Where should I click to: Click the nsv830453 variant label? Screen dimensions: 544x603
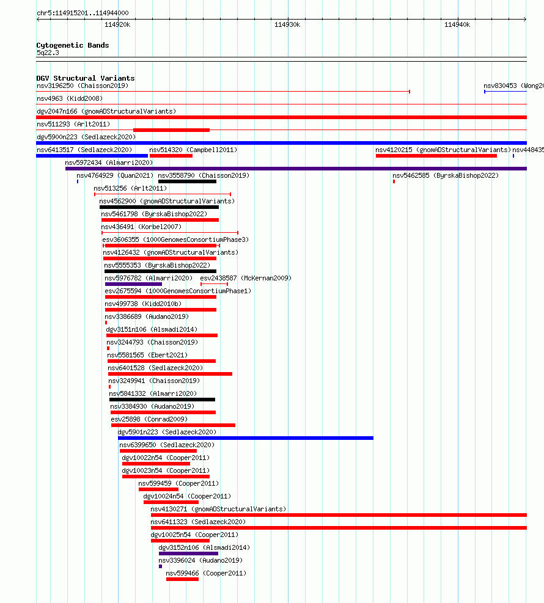pos(513,86)
